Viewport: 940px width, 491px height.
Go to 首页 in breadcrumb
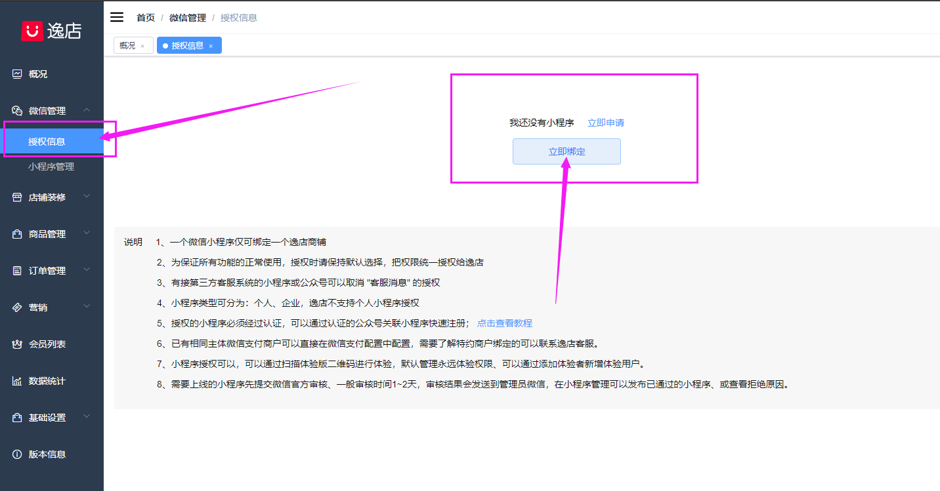click(x=146, y=18)
